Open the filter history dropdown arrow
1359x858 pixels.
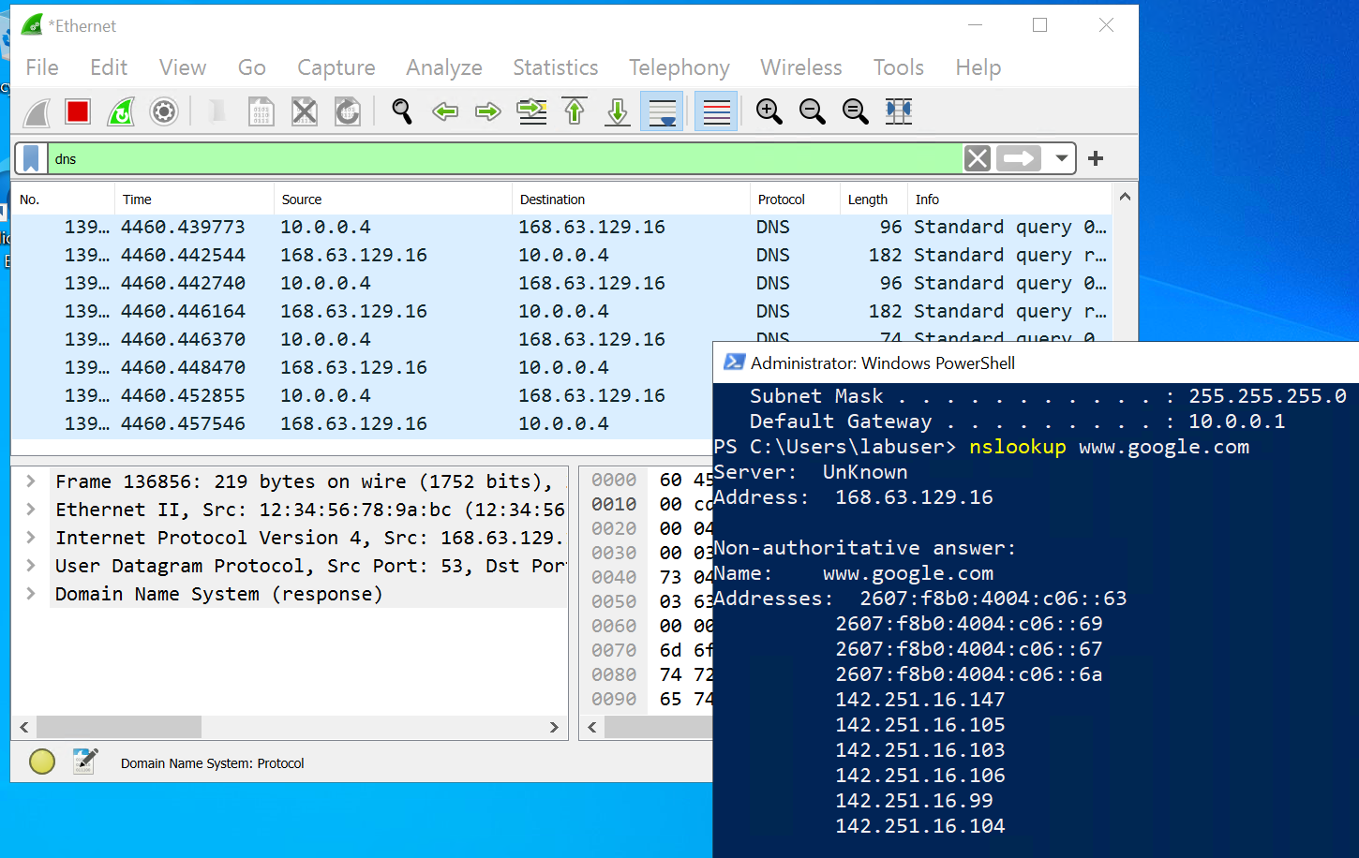click(1060, 157)
